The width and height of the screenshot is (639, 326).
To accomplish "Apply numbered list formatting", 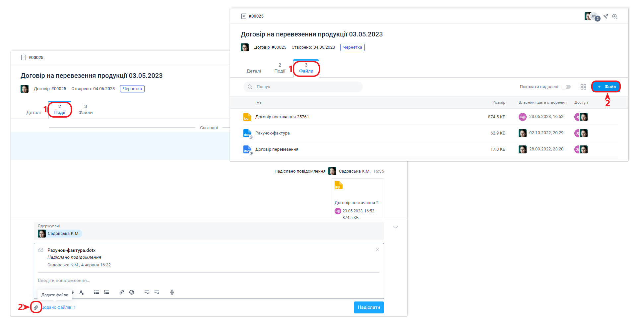I will 106,292.
